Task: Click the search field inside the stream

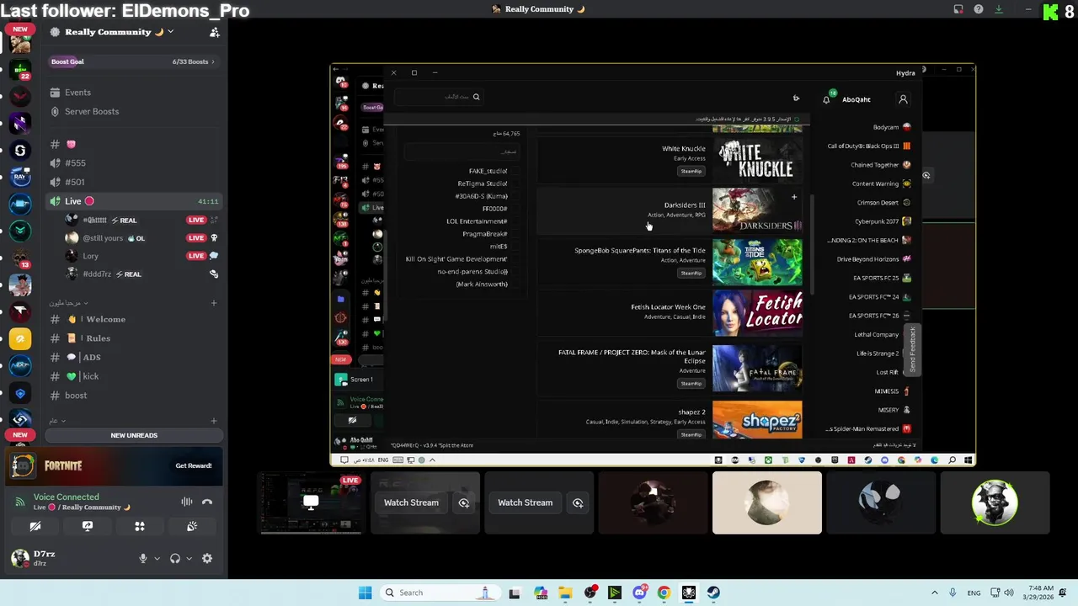Action: click(437, 97)
